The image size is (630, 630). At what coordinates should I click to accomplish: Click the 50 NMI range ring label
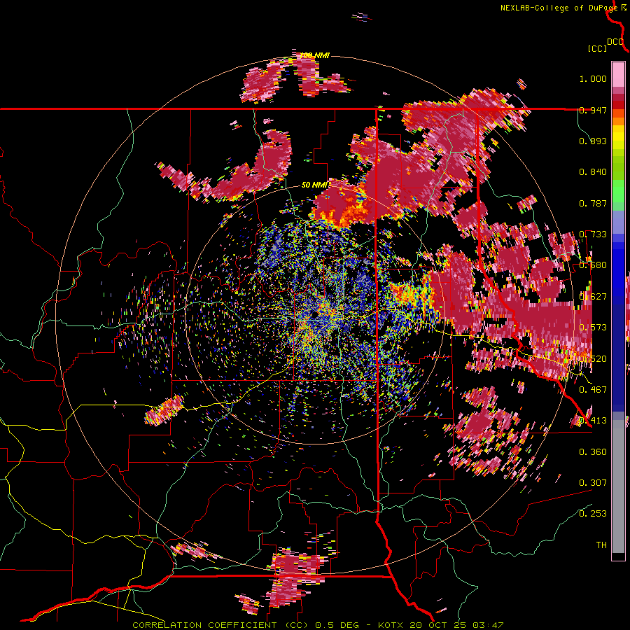tap(314, 185)
